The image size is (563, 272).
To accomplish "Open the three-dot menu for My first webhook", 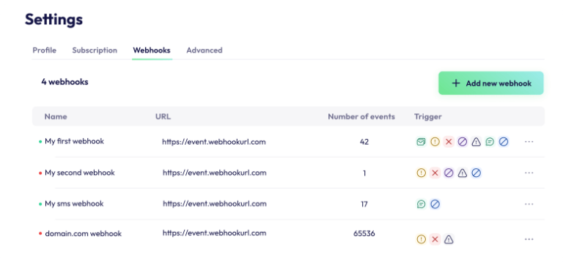I will pos(529,141).
